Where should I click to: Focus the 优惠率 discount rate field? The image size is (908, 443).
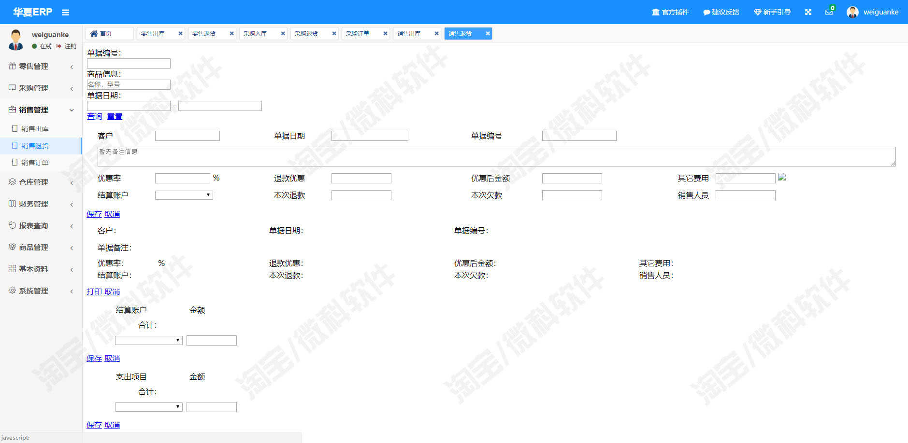(183, 178)
